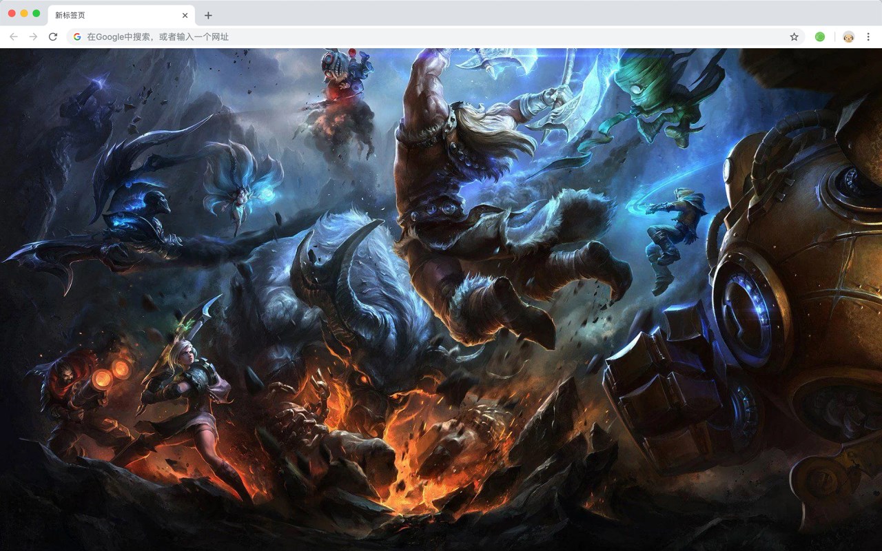Open a new tab with plus button

pyautogui.click(x=208, y=15)
